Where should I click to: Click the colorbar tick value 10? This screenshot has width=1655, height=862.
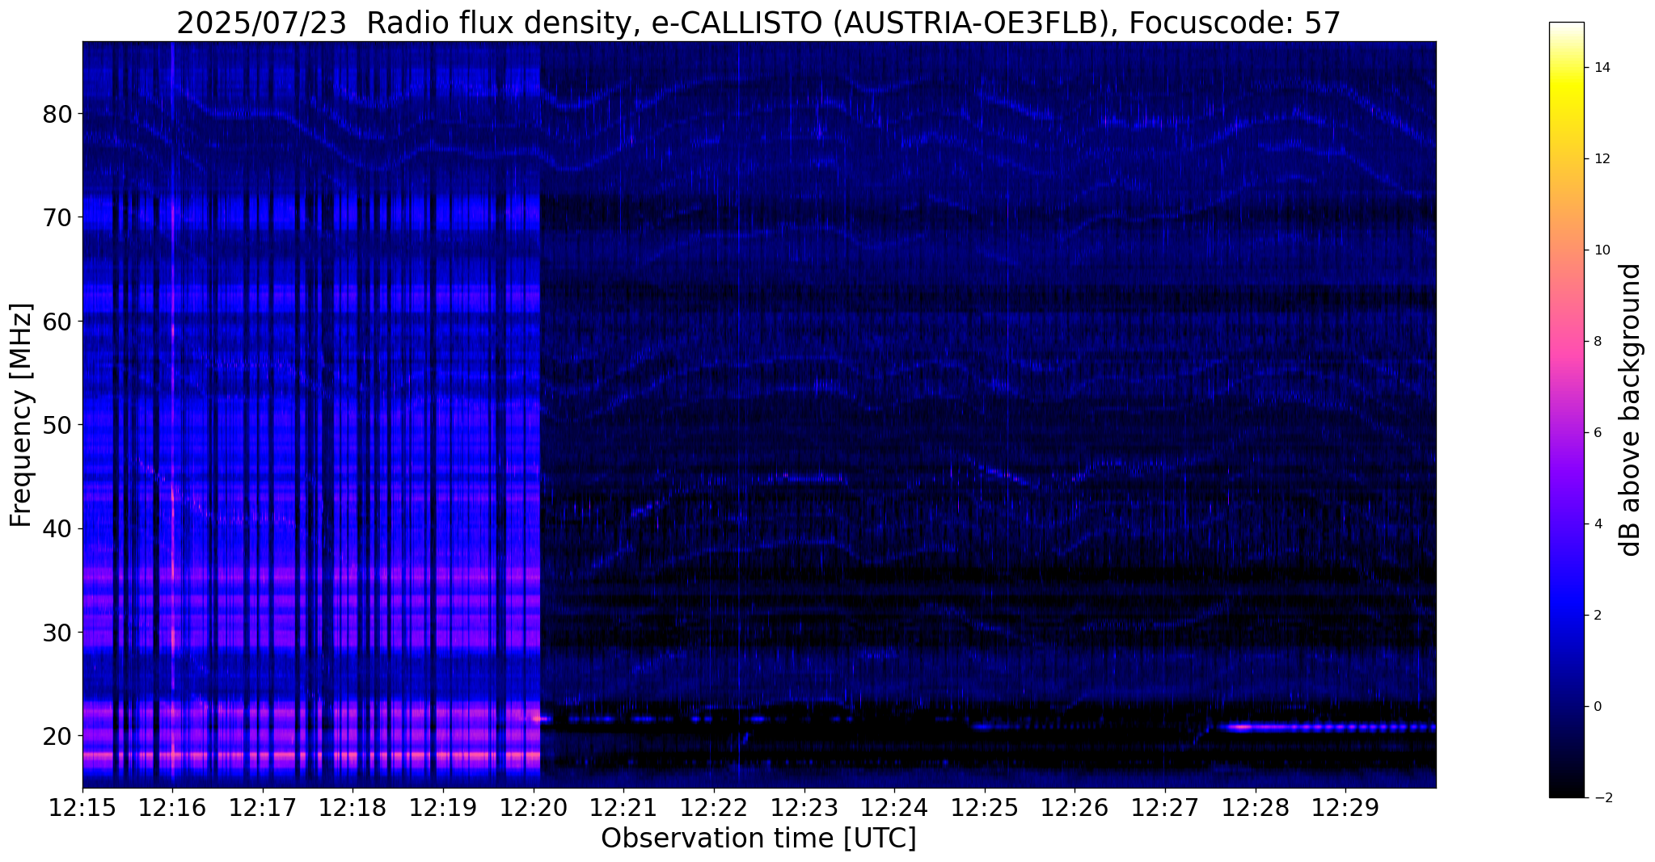click(x=1601, y=250)
